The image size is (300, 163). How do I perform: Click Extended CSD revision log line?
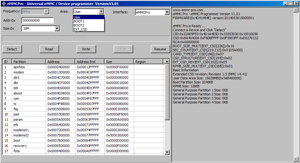210,74
